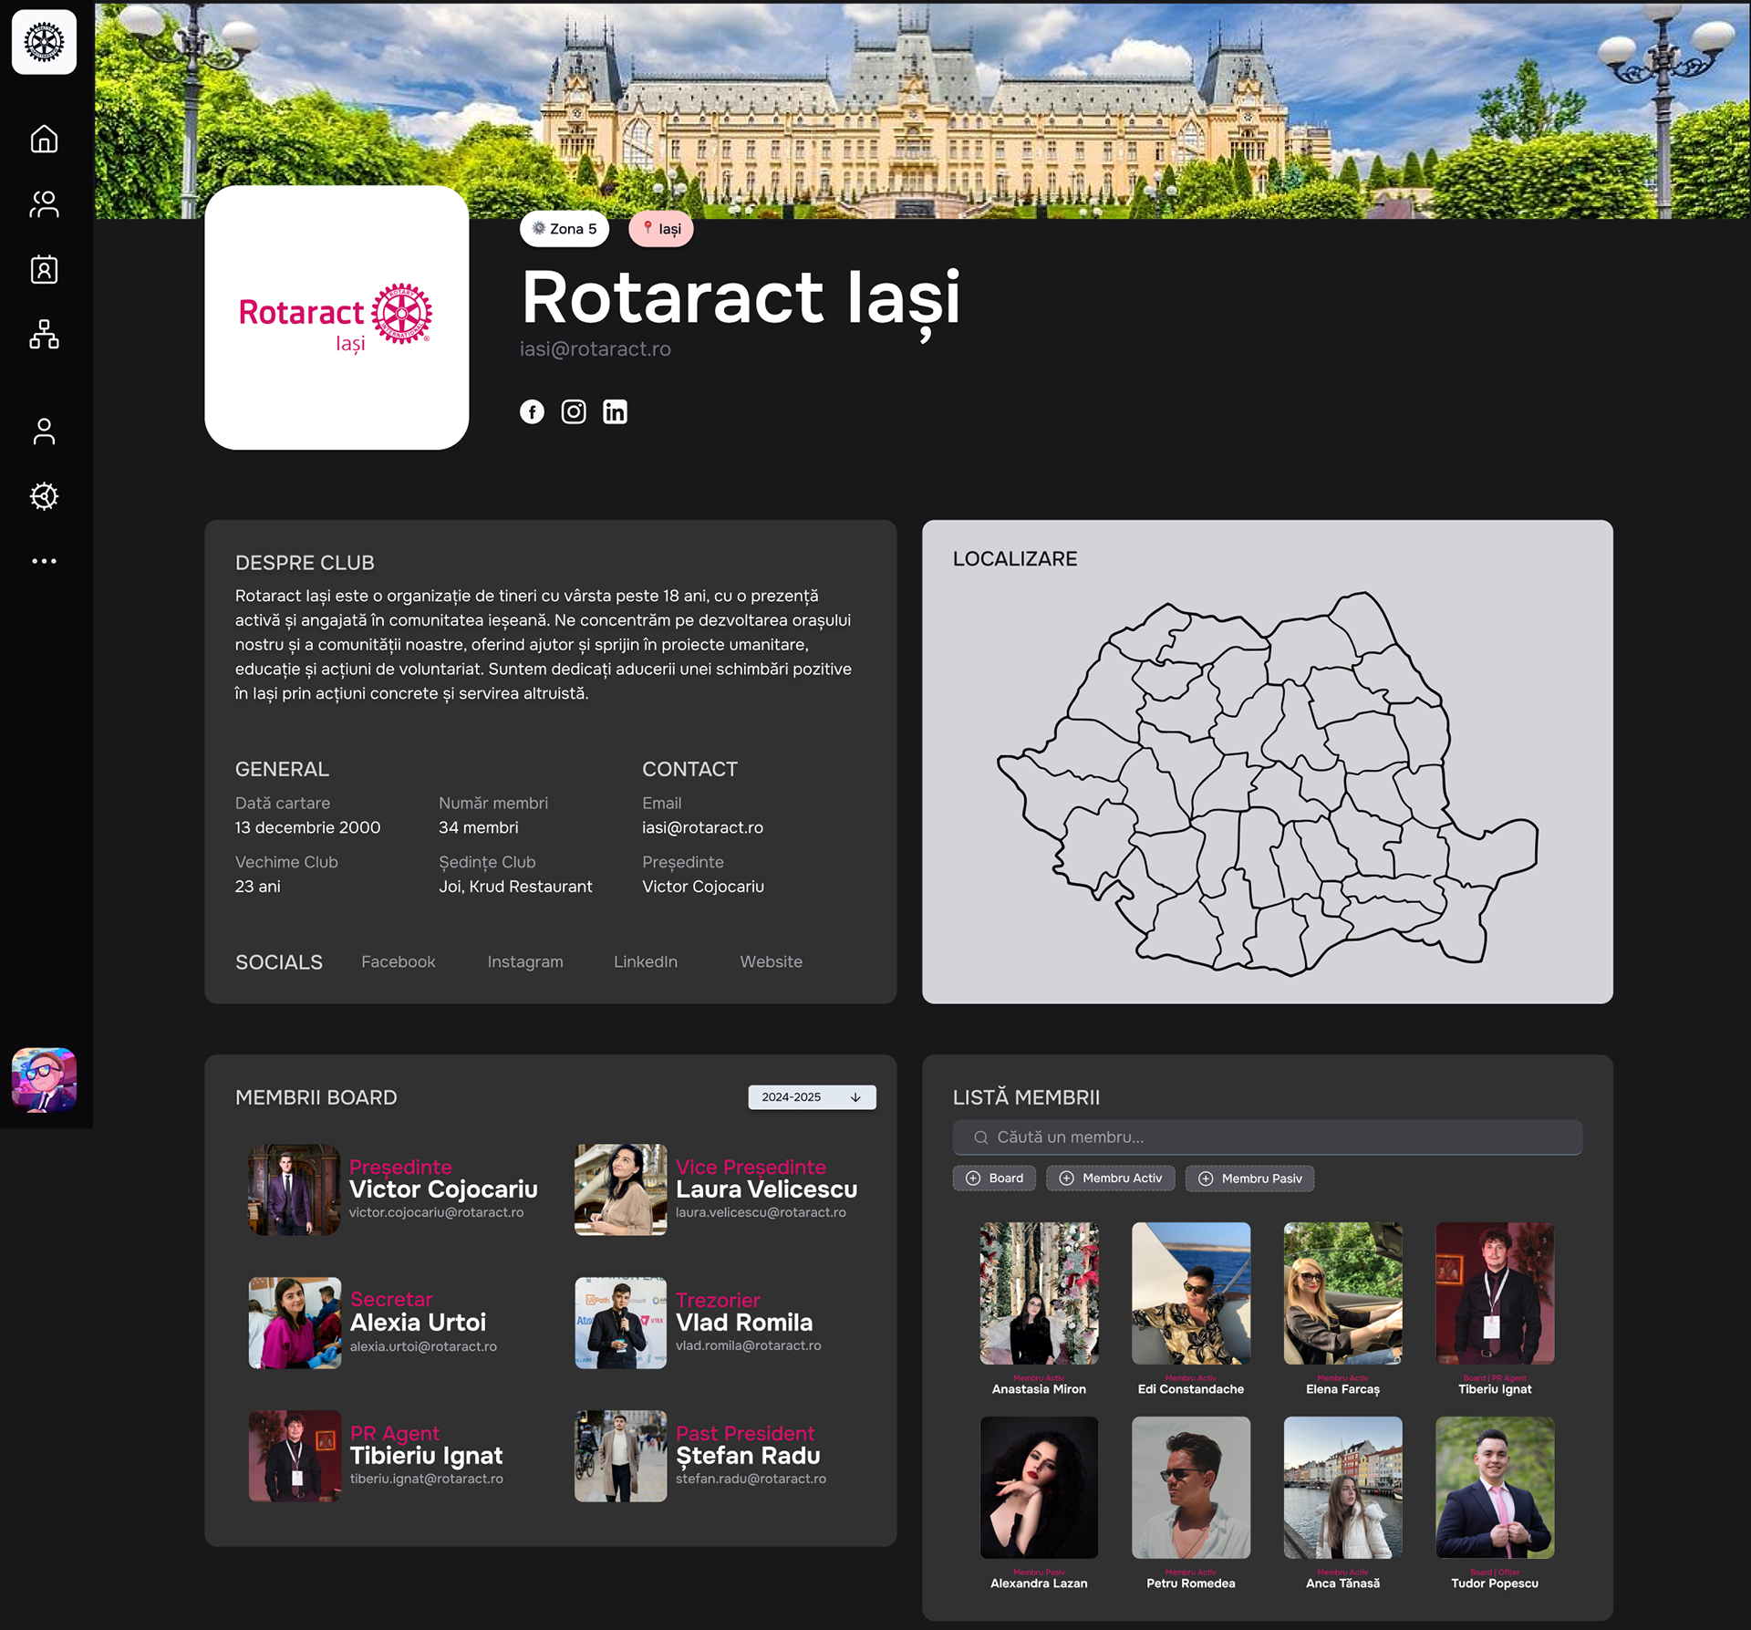
Task: Expand the 2024-2025 board year dropdown
Action: point(812,1097)
